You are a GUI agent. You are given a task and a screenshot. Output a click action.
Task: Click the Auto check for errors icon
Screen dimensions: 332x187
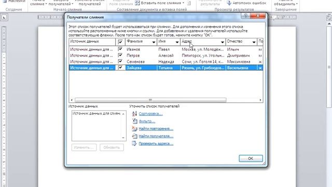[x=229, y=3]
